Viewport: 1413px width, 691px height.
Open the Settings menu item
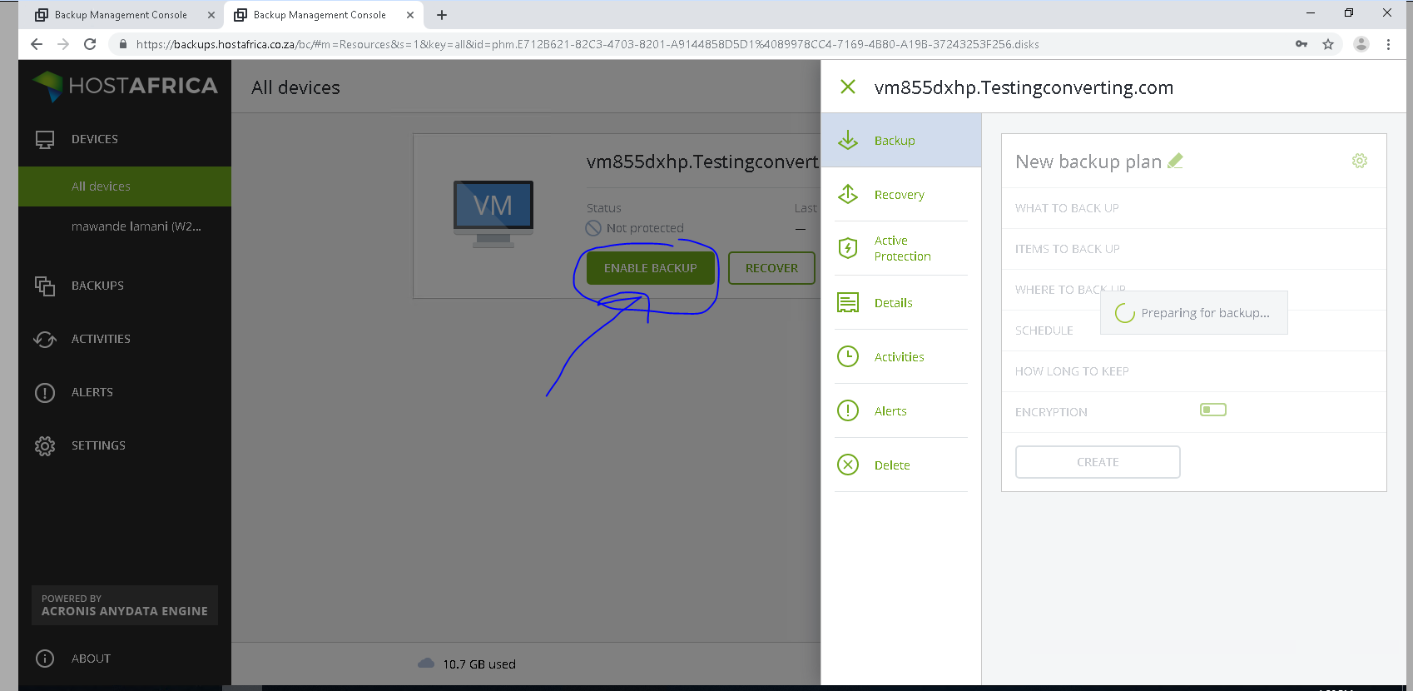98,445
